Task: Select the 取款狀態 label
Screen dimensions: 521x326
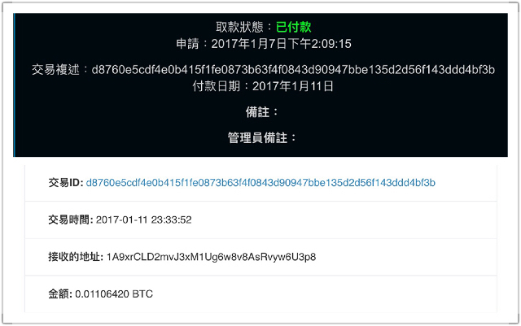Action: pyautogui.click(x=239, y=27)
